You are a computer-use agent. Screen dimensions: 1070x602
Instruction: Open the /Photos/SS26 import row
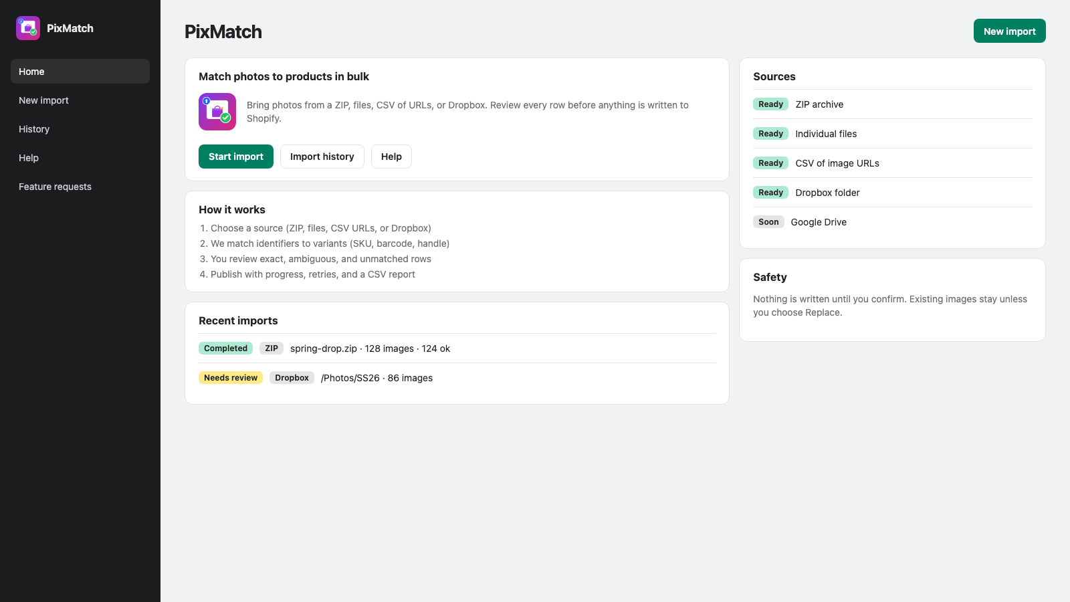click(457, 378)
